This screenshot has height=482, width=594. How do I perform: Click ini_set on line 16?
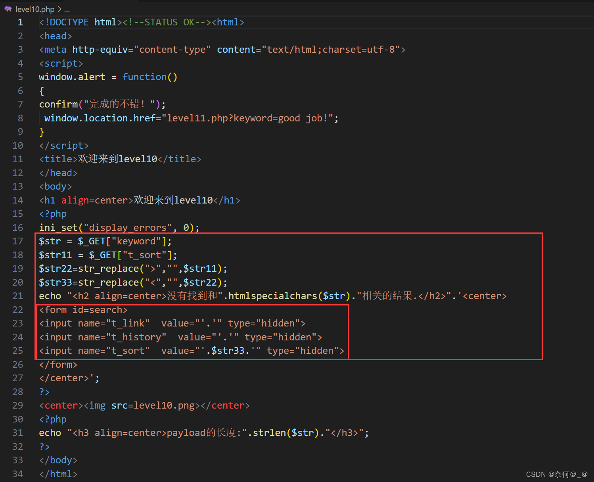58,228
